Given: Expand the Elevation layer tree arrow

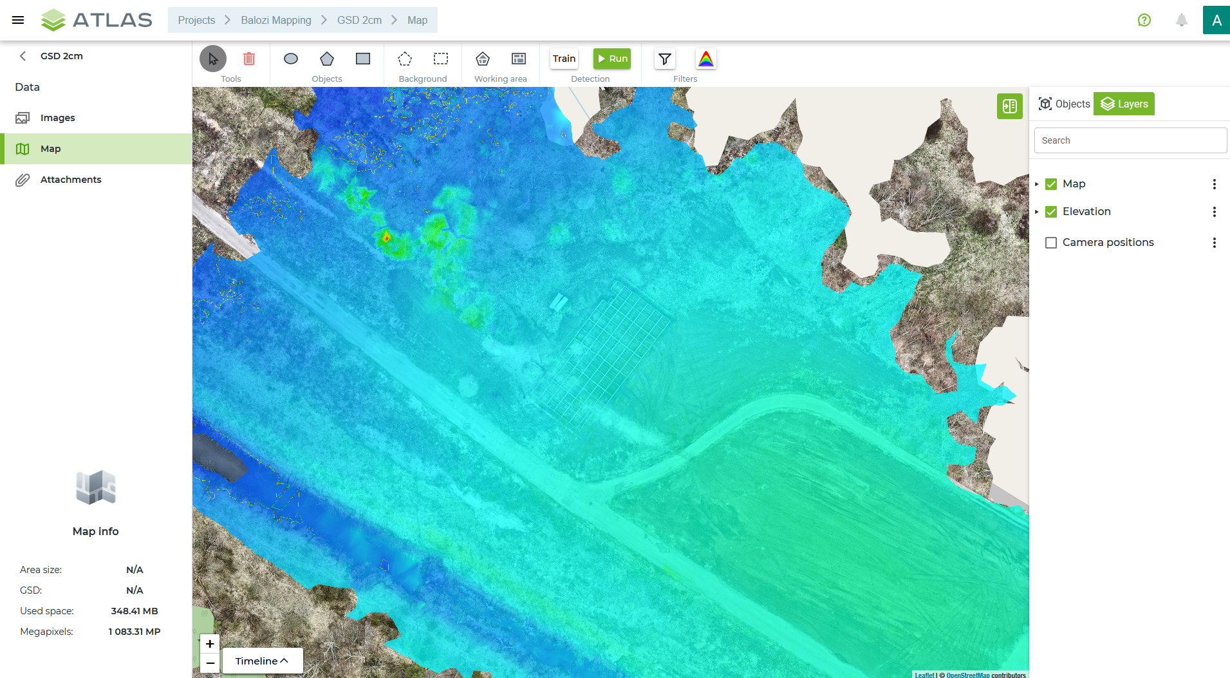Looking at the screenshot, I should coord(1037,212).
